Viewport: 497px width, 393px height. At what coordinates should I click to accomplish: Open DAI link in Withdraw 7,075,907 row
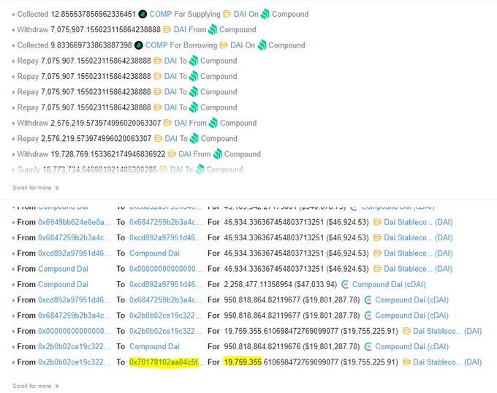pos(180,30)
